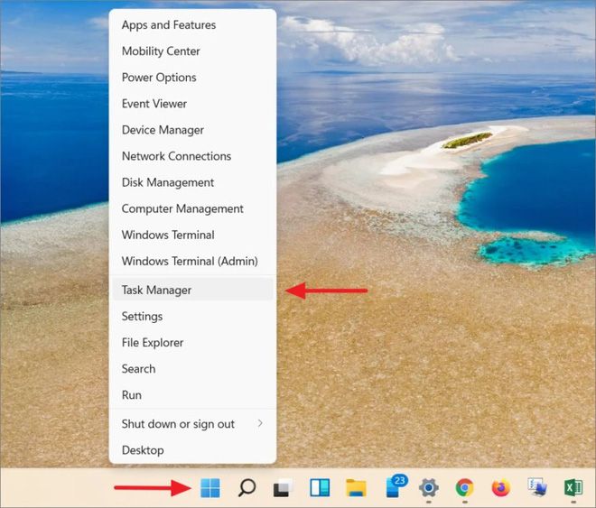Choose Run from the menu
Image resolution: width=596 pixels, height=508 pixels.
click(192, 395)
